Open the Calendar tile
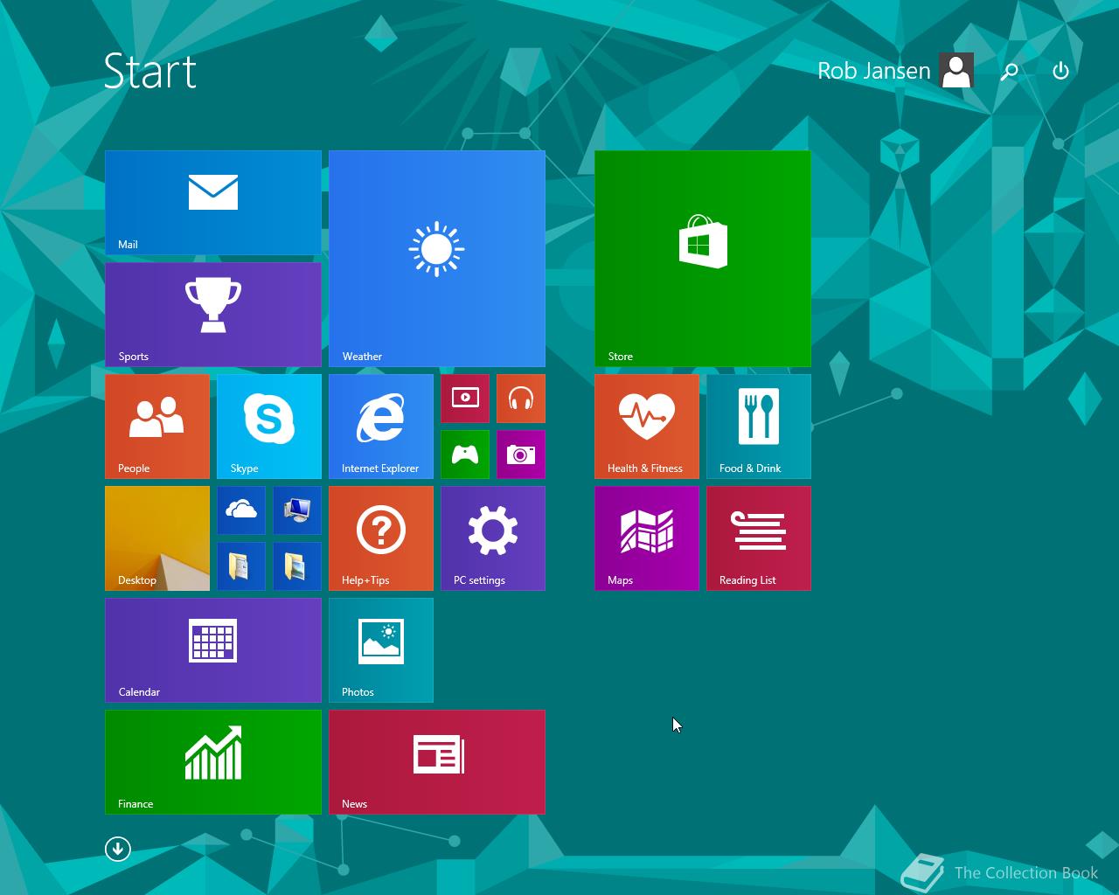Screen dimensions: 1119x895 (x=213, y=650)
